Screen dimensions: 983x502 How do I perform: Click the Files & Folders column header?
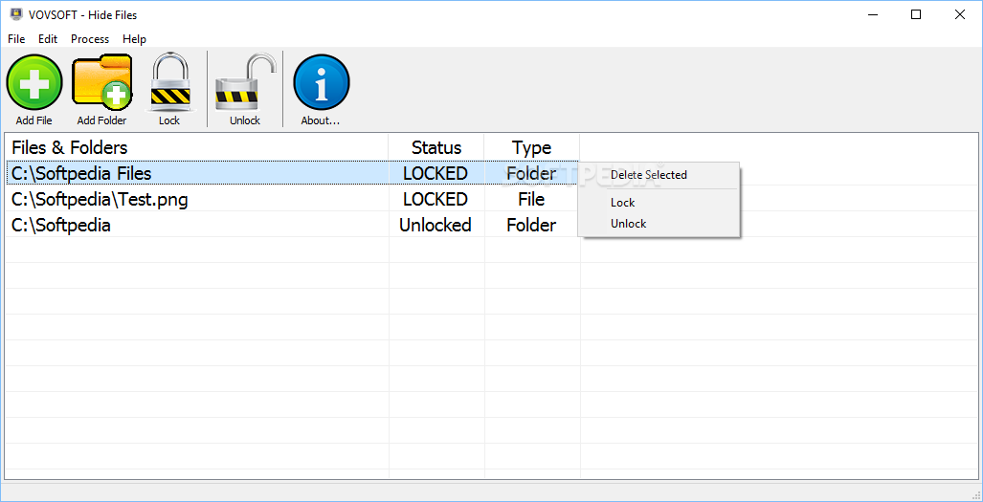[197, 147]
